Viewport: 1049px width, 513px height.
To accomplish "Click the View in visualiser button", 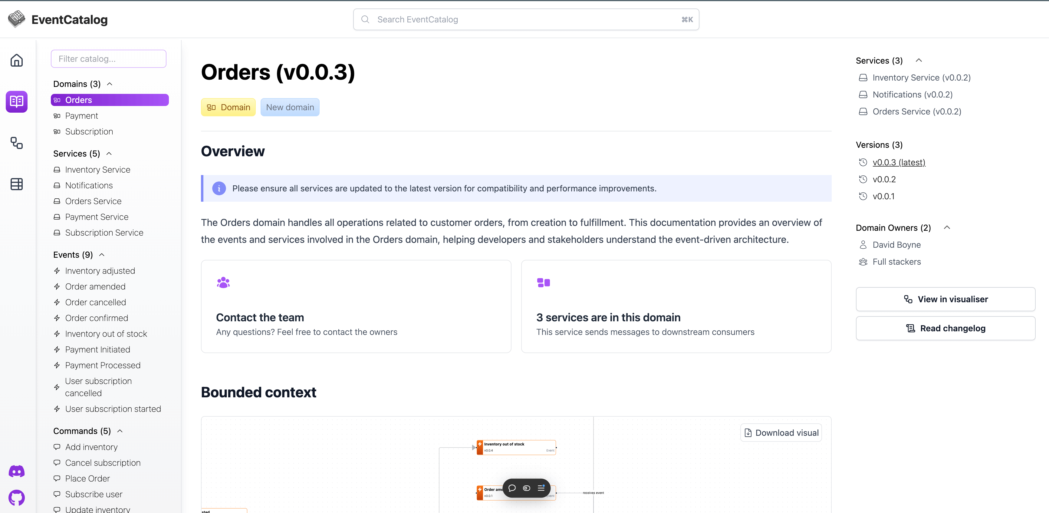I will click(x=945, y=299).
